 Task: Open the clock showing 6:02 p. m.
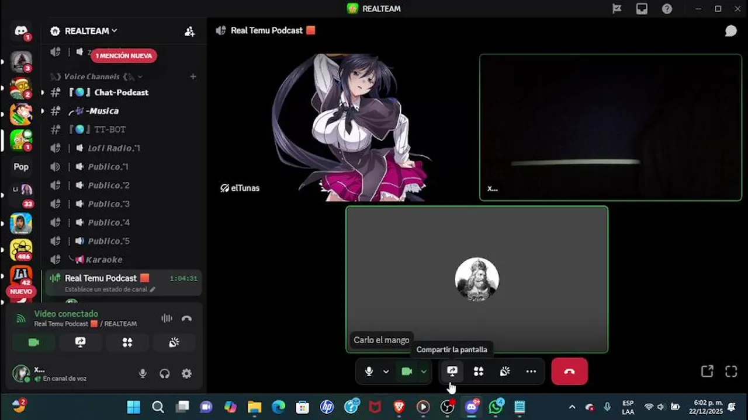(707, 407)
